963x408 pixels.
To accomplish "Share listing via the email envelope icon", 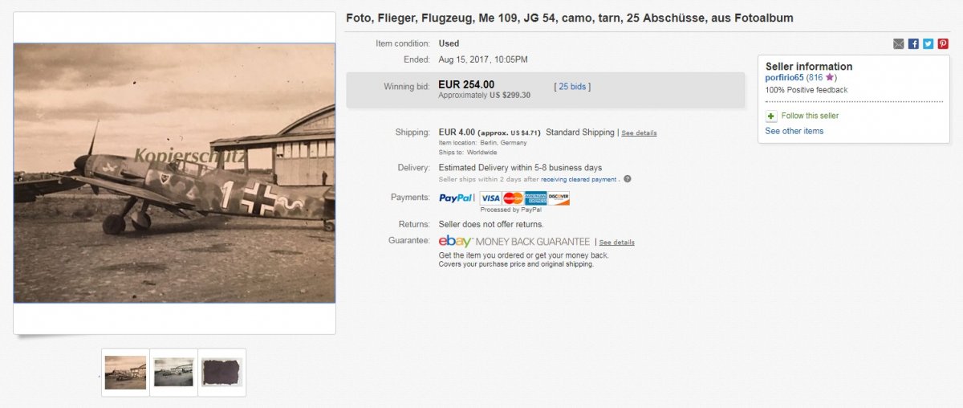I will pos(899,44).
